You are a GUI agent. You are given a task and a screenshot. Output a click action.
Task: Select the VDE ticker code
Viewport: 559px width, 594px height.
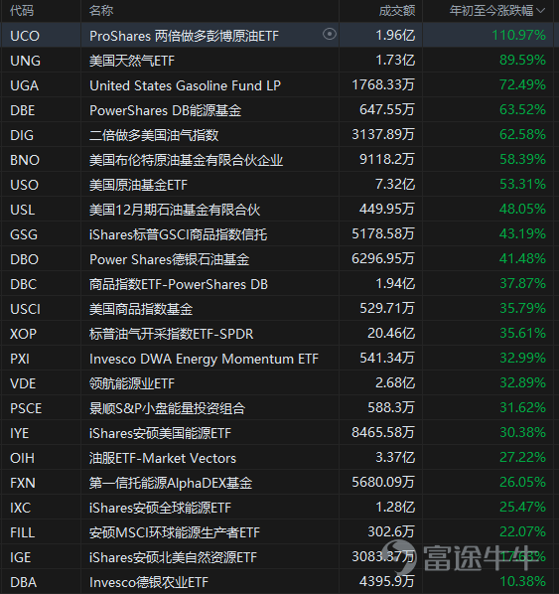coord(23,383)
